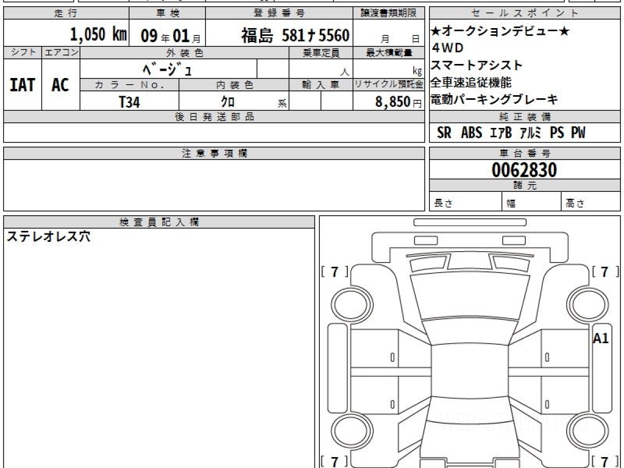This screenshot has width=624, height=468.
Task: Click the ABS equipment code
Action: (x=472, y=133)
